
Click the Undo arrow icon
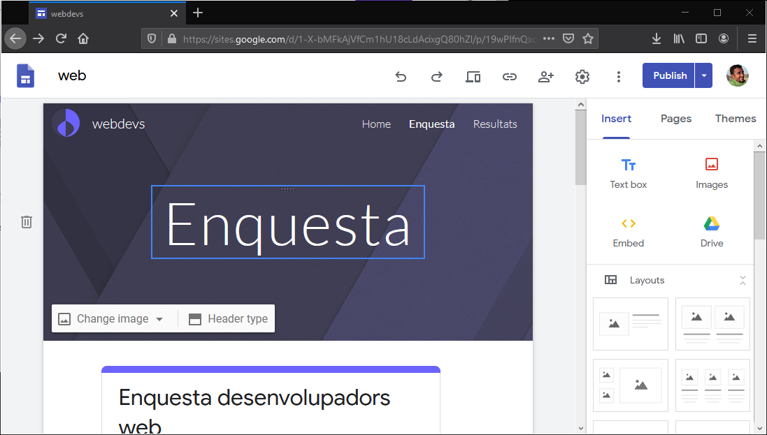tap(401, 77)
